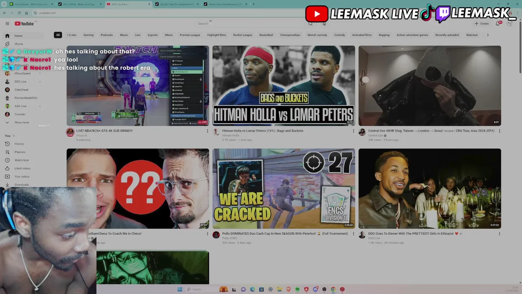Viewport: 522px width, 294px height.
Task: Choose the Rocket League chip
Action: [x=243, y=35]
